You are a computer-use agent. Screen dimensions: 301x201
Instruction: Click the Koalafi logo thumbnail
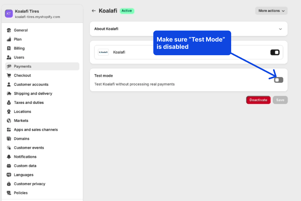[x=103, y=52]
